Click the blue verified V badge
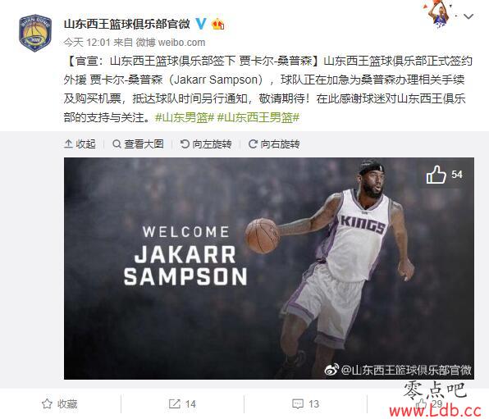The height and width of the screenshot is (419, 489). (201, 24)
